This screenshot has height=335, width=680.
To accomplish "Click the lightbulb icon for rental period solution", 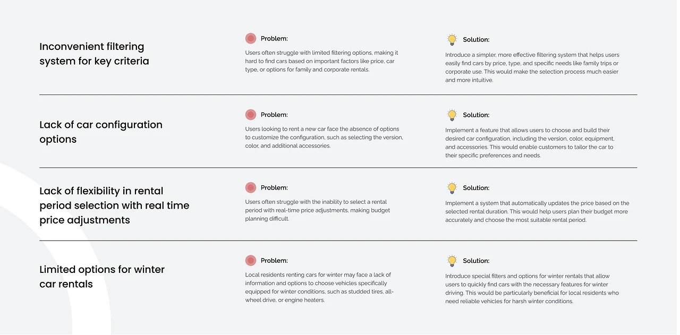I will pos(452,187).
